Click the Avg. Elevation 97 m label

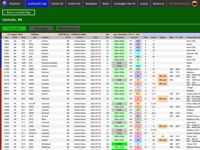[127, 34]
